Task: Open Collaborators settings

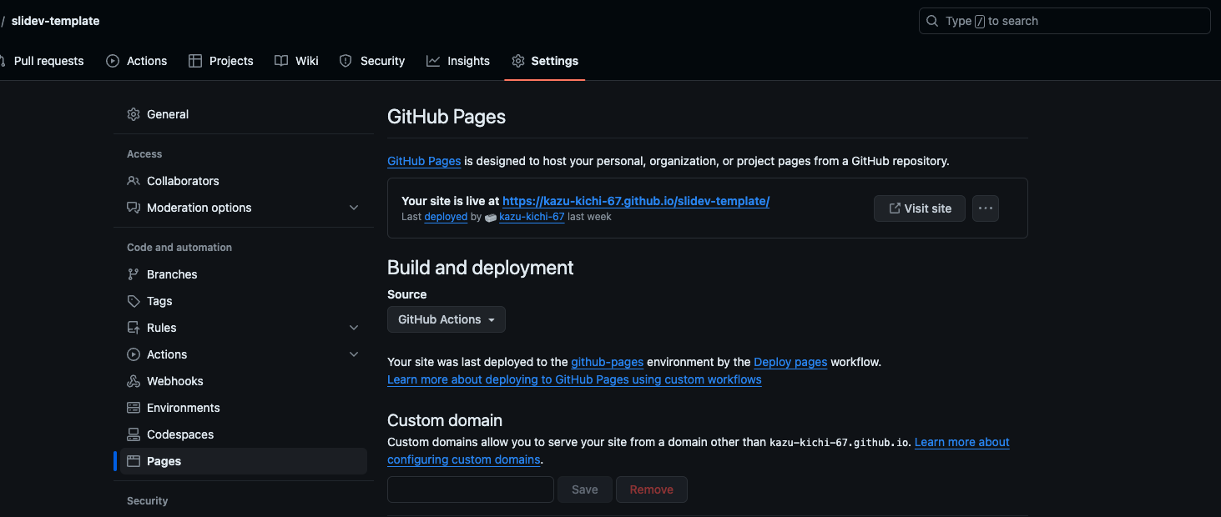Action: pos(244,181)
